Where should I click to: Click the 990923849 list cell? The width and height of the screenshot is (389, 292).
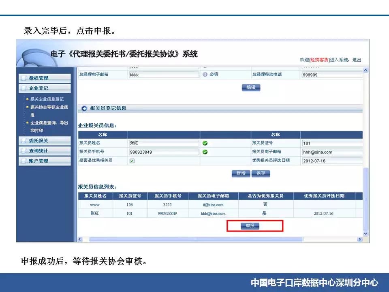(x=167, y=214)
